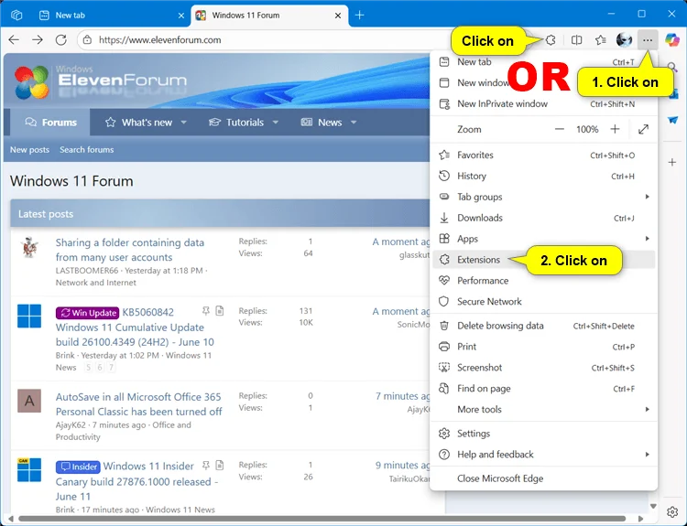Refresh the page with reload icon
This screenshot has width=687, height=526.
click(60, 40)
